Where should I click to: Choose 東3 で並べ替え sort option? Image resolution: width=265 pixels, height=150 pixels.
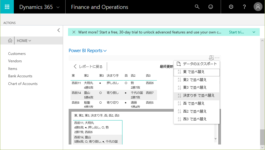coord(197,87)
